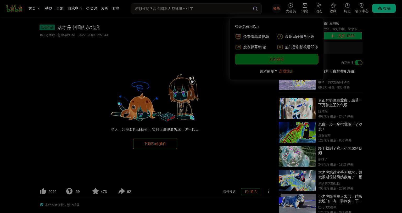
Task: Click the tiger mating video title link
Action: click(x=339, y=71)
